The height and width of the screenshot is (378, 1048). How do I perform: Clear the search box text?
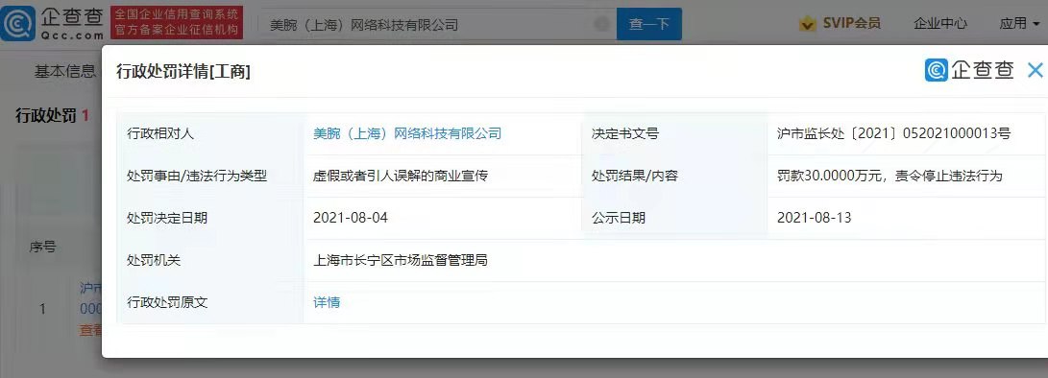coord(601,24)
